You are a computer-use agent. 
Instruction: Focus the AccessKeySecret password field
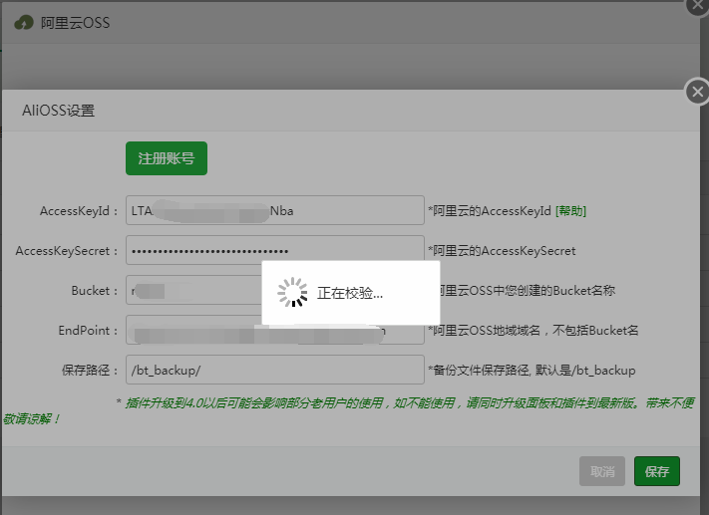coord(275,250)
